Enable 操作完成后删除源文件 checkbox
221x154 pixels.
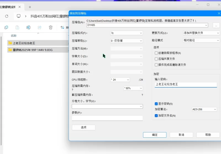(156, 65)
